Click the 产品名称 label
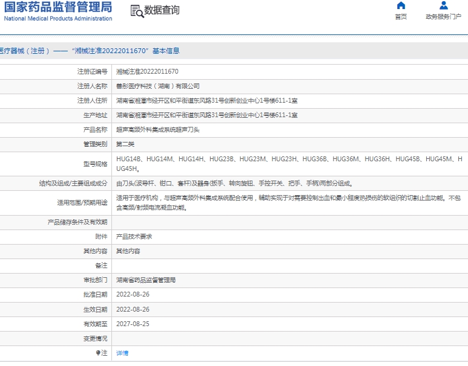 click(x=95, y=130)
